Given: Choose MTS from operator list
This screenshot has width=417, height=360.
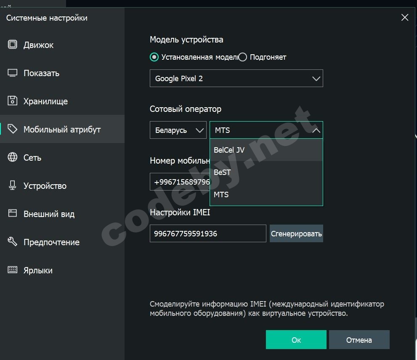Looking at the screenshot, I should (x=266, y=195).
